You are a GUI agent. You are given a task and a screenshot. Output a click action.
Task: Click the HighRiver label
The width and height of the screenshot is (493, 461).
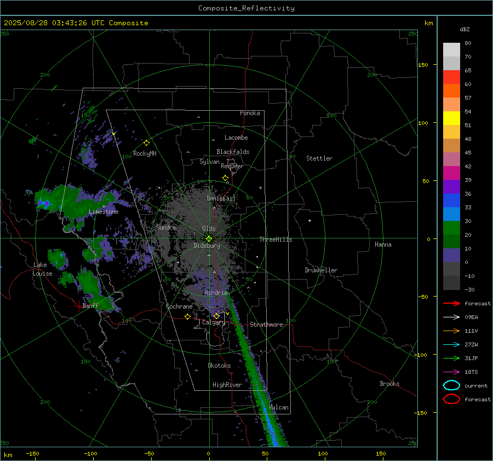(x=227, y=385)
